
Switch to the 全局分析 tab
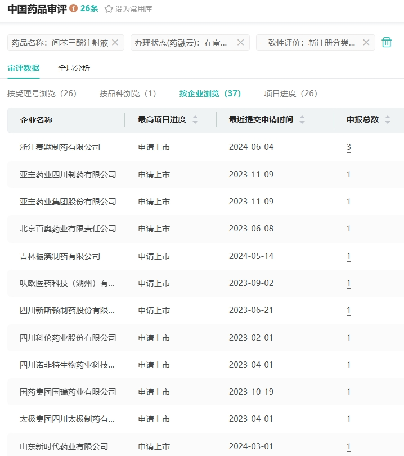pyautogui.click(x=74, y=68)
